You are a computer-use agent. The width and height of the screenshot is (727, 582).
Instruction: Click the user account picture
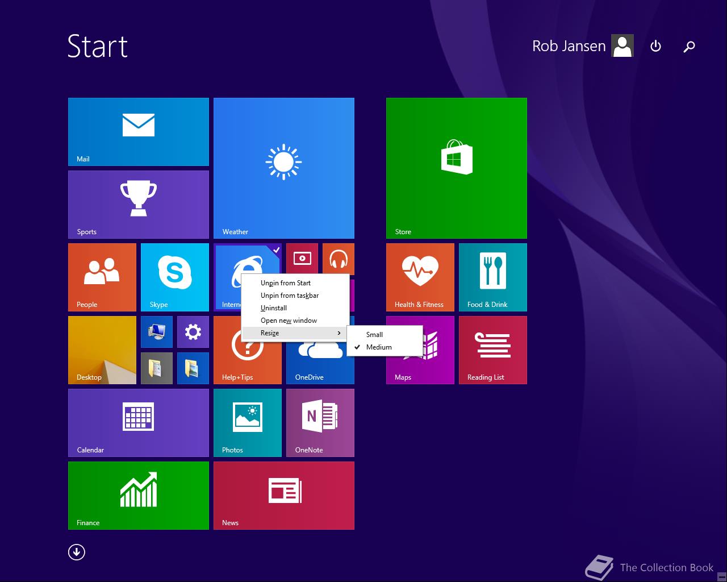(622, 46)
